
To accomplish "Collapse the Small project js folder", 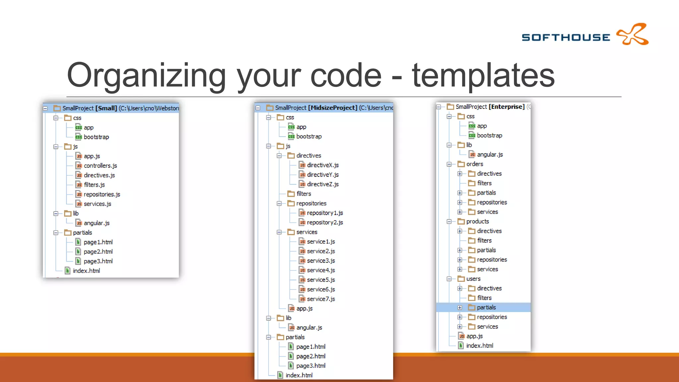I will pyautogui.click(x=56, y=147).
